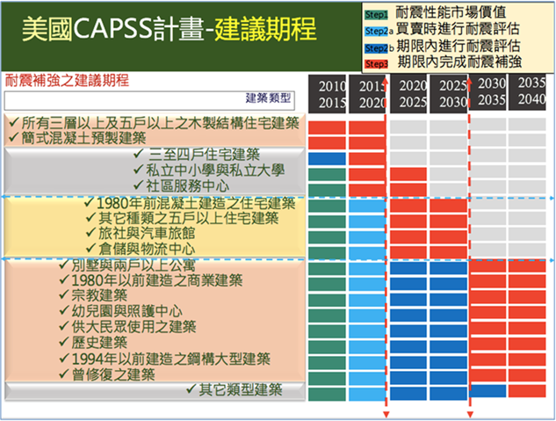Click the 2025 2030 column header
556x421 pixels.
pyautogui.click(x=449, y=94)
